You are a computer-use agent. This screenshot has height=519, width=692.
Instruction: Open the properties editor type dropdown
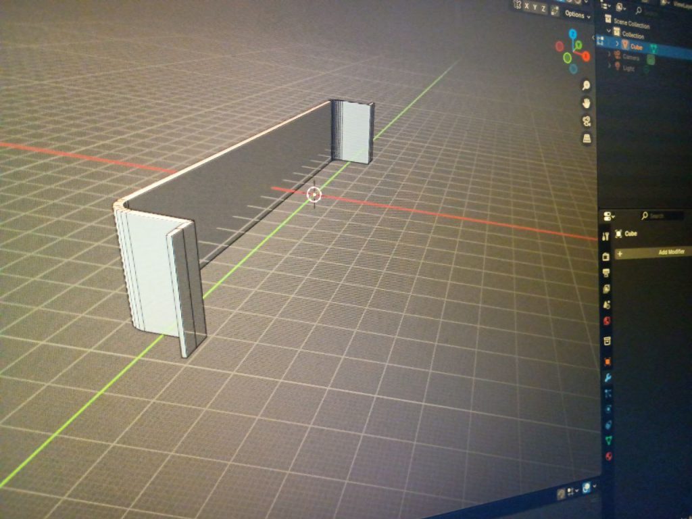pos(609,216)
